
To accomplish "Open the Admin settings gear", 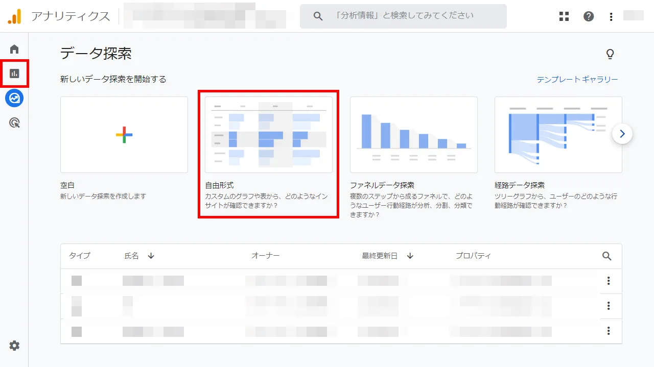I will pos(14,346).
